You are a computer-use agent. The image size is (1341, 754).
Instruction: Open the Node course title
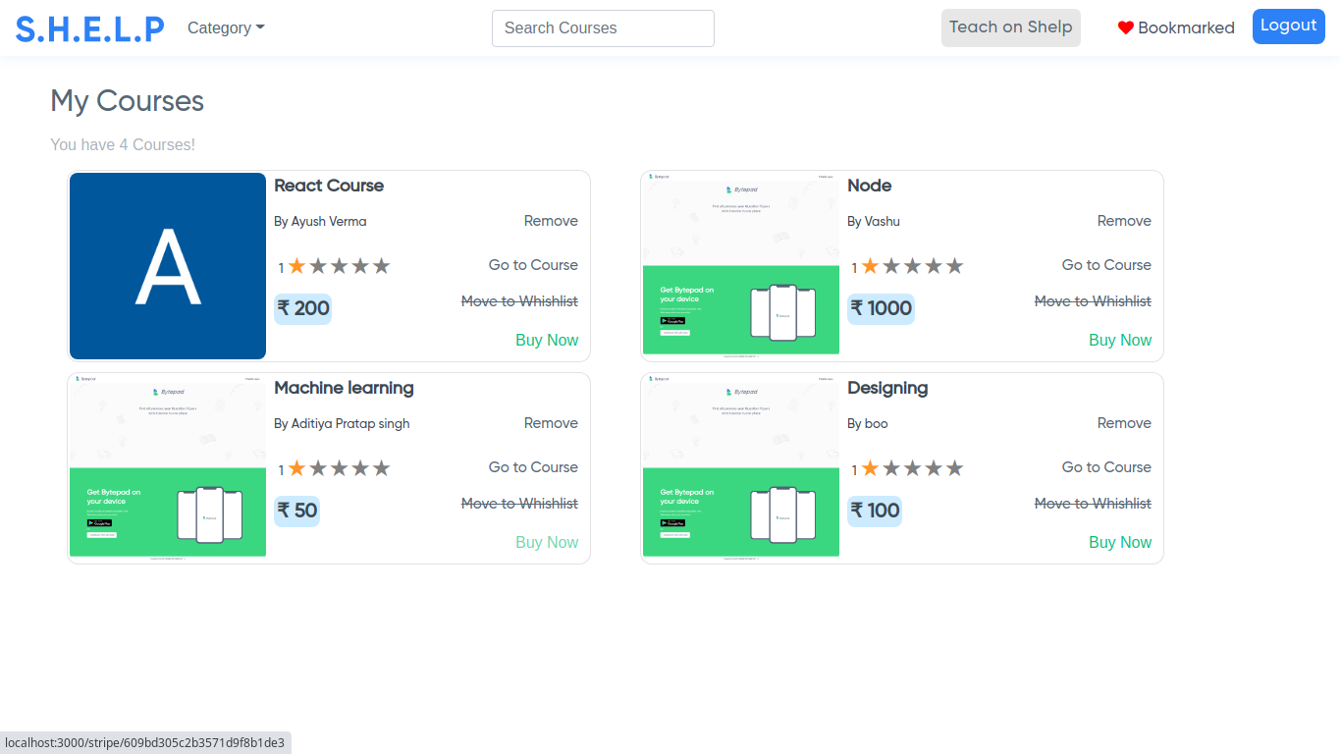(870, 186)
